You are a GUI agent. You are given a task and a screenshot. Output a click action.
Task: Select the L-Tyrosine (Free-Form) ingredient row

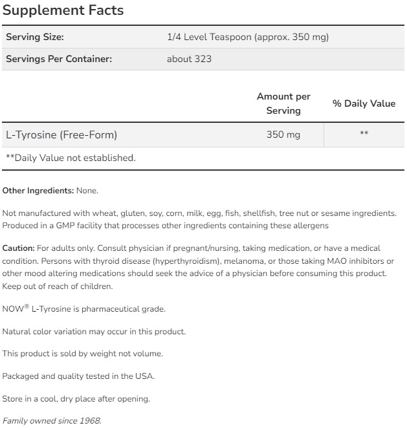[61, 135]
